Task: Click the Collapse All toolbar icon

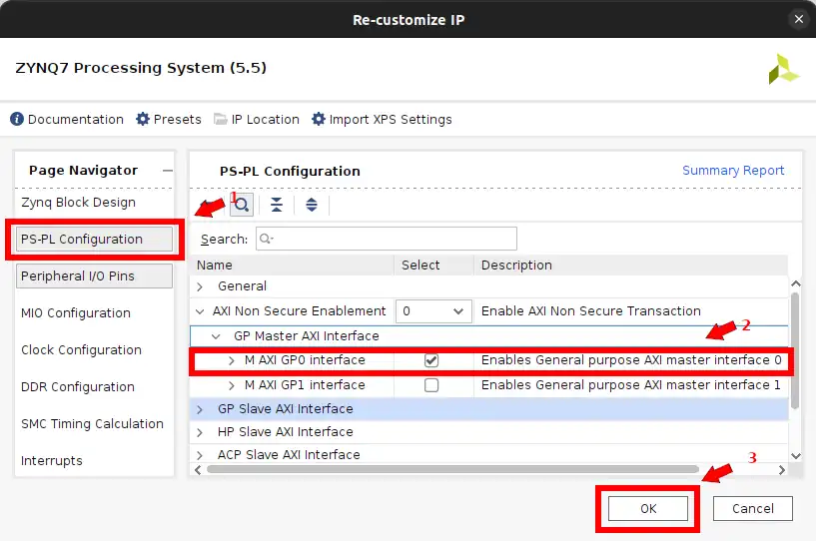Action: pyautogui.click(x=277, y=205)
